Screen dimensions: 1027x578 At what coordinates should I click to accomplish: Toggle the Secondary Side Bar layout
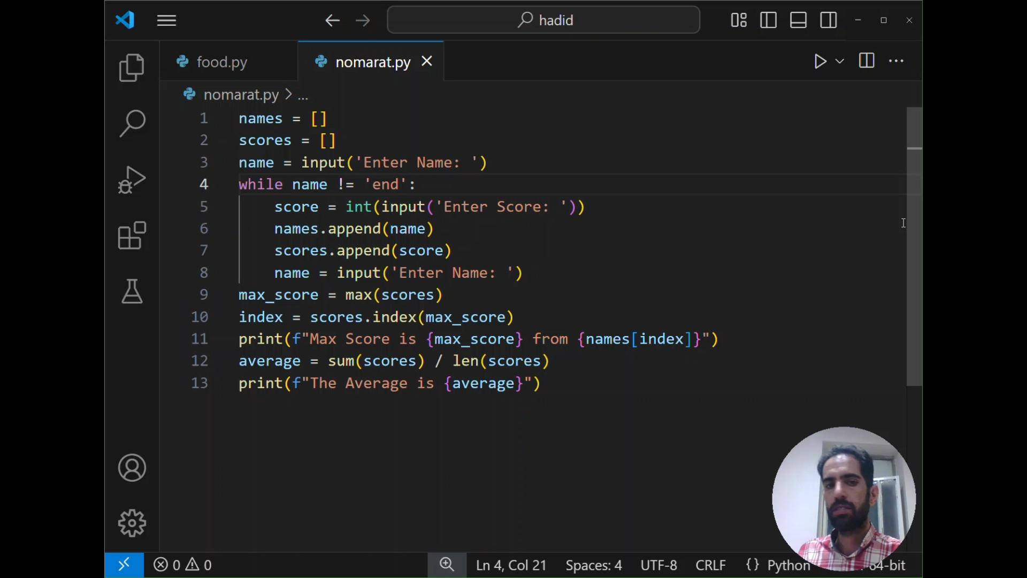tap(829, 20)
